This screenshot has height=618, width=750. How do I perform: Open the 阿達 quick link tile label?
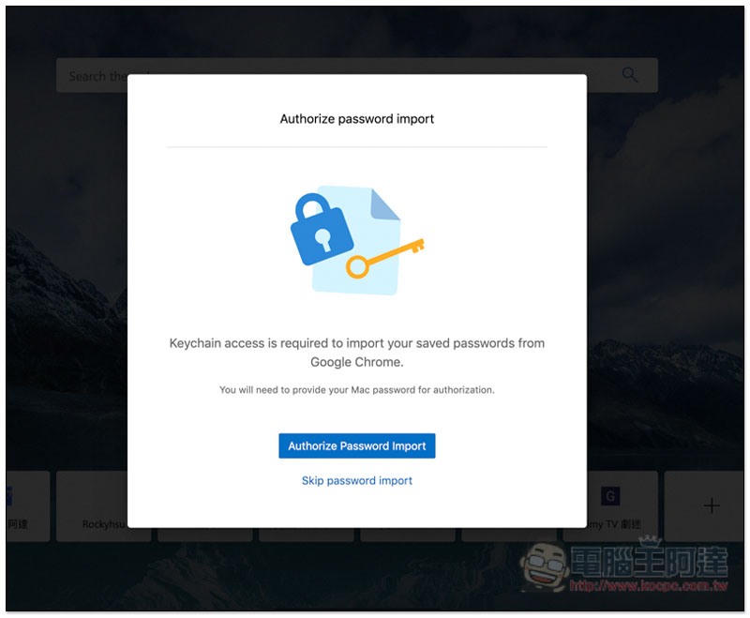point(18,524)
